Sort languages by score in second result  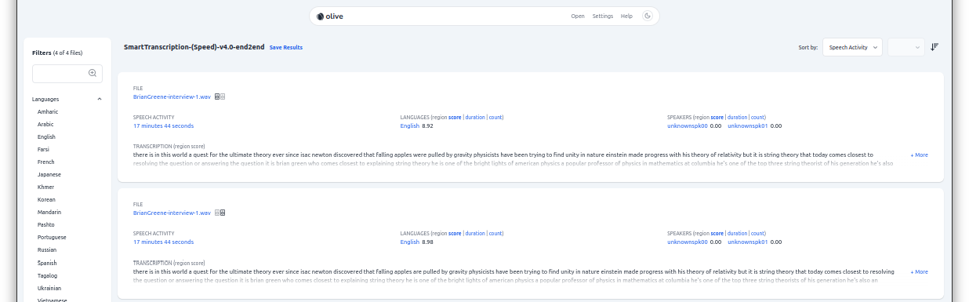coord(455,233)
